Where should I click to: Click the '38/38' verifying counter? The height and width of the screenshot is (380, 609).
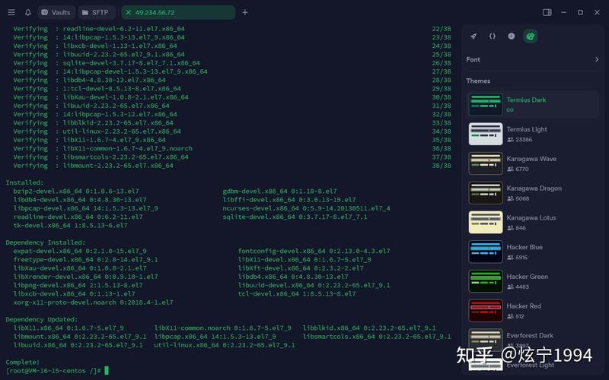coord(442,166)
